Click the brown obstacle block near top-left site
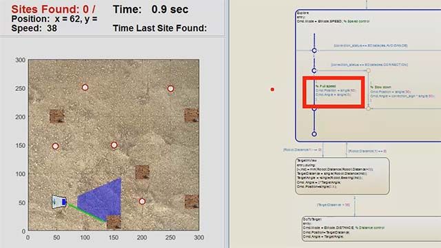Image resolution: width=441 pixels, height=248 pixels. pos(57,116)
